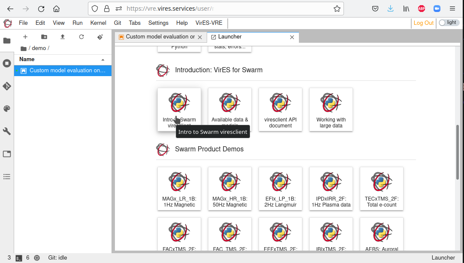Click the Git clone toolbar icon
This screenshot has width=464, height=263.
tap(100, 37)
